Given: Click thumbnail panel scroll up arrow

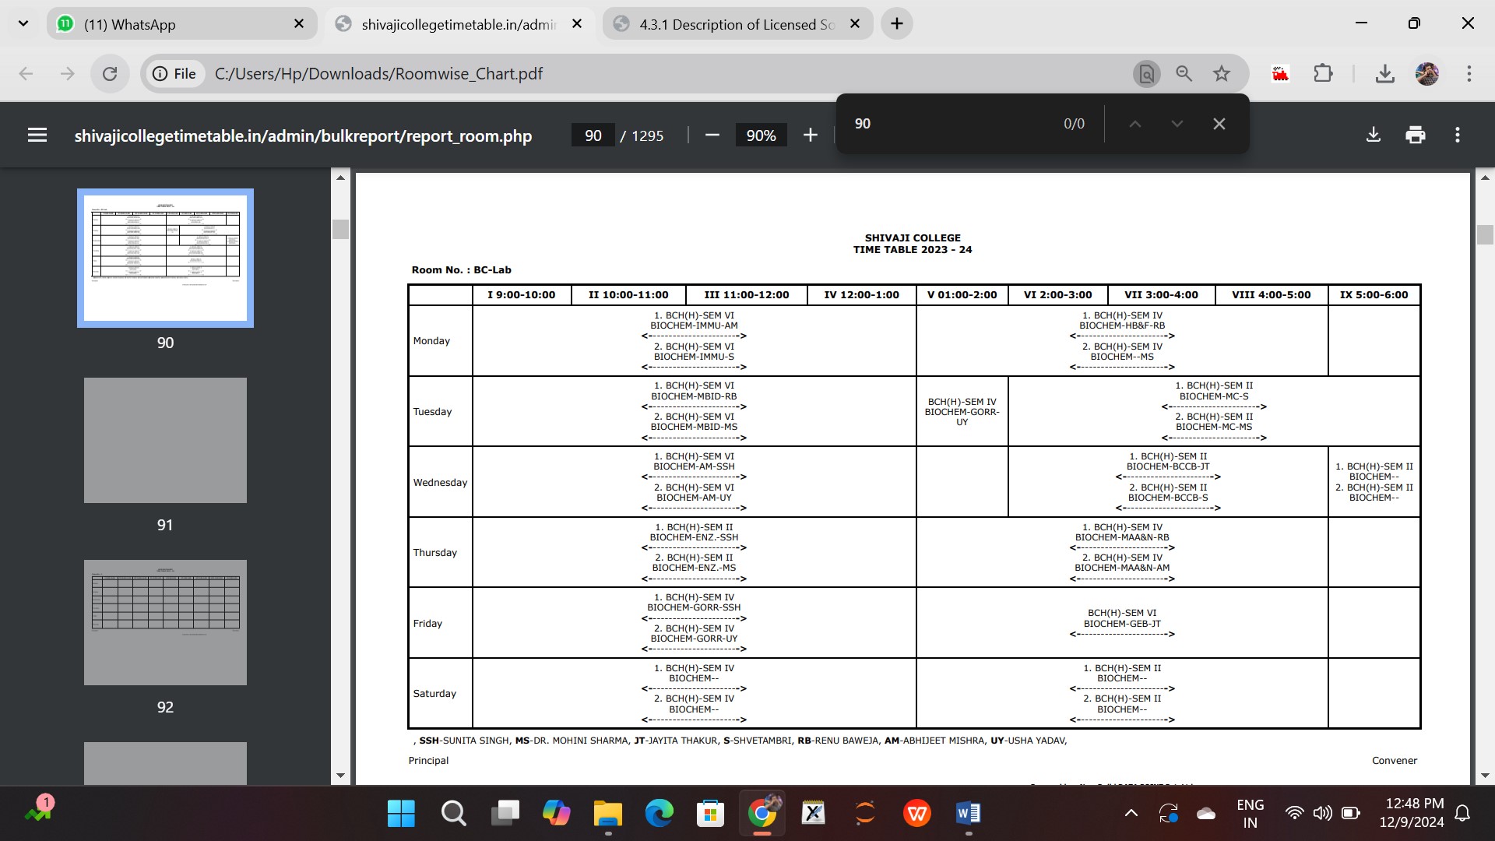Looking at the screenshot, I should 340,178.
